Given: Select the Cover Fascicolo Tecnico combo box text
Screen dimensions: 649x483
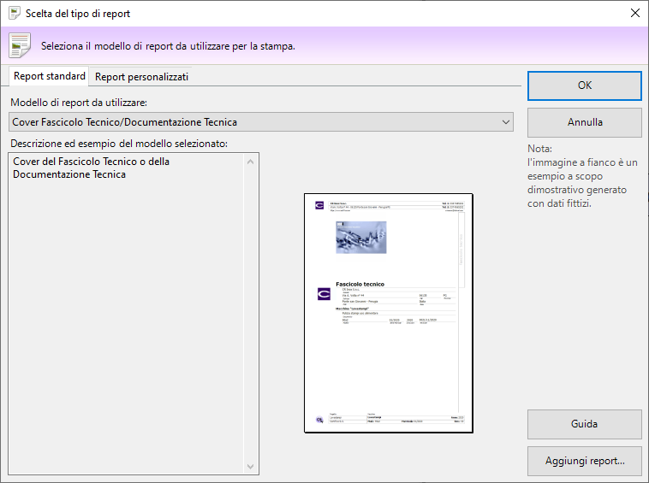Looking at the screenshot, I should coord(124,122).
